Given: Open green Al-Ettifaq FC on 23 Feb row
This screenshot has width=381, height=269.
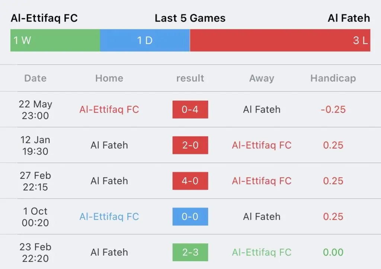Looking at the screenshot, I should coord(262,252).
